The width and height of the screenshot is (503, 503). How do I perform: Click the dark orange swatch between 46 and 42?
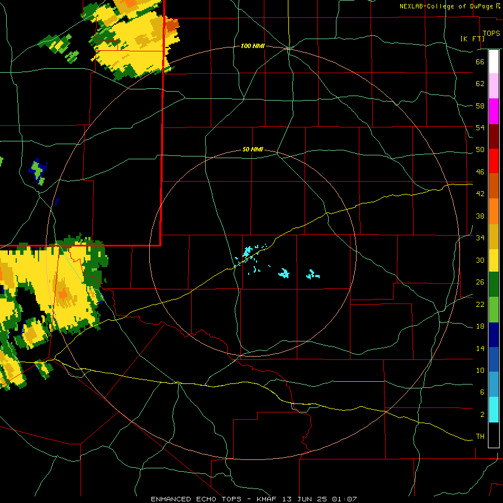tap(493, 186)
